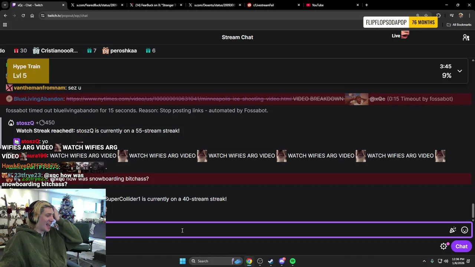Show hidden system tray icons
Image resolution: width=475 pixels, height=267 pixels.
coord(424,261)
